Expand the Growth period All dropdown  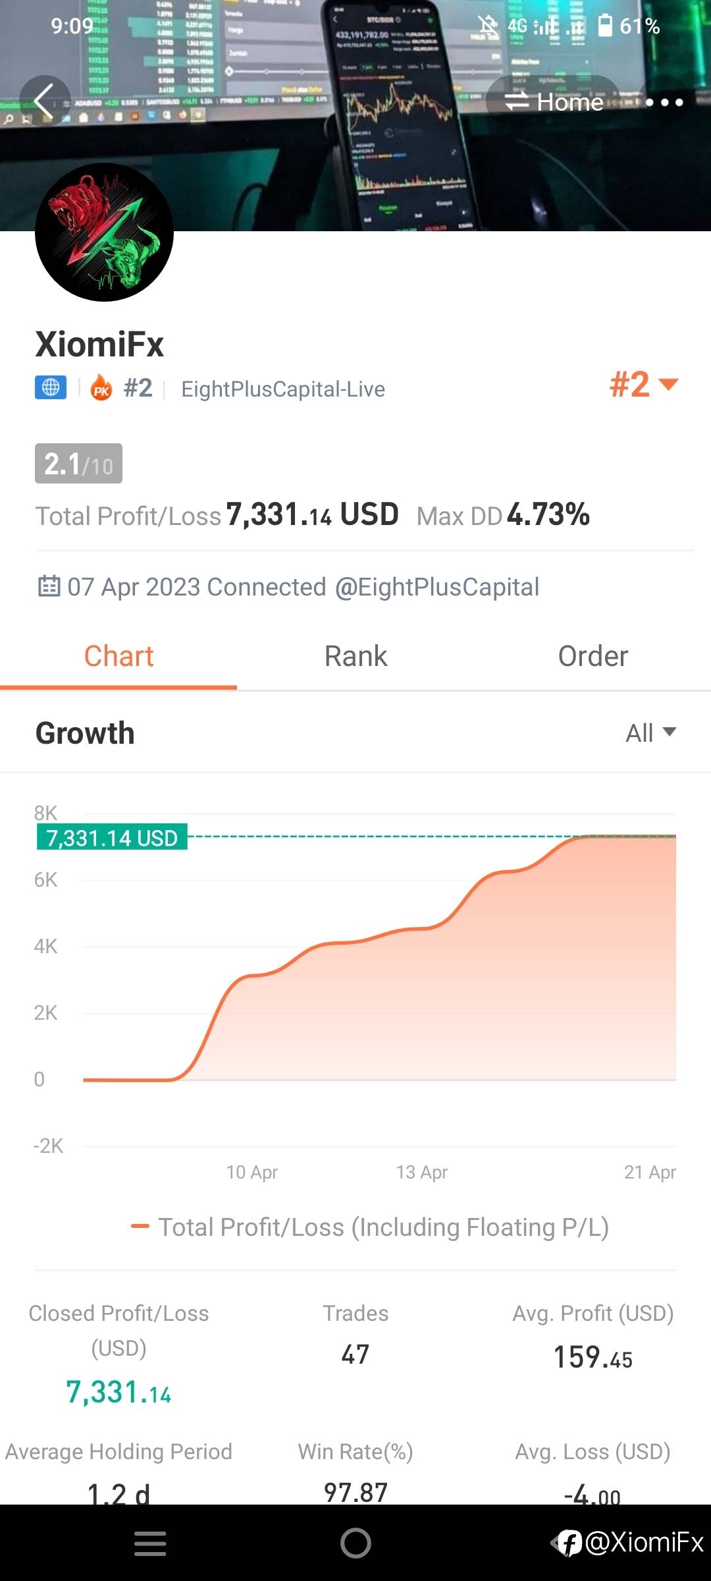650,733
